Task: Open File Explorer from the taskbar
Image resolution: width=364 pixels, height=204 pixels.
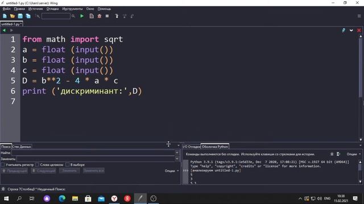Action: [75, 198]
